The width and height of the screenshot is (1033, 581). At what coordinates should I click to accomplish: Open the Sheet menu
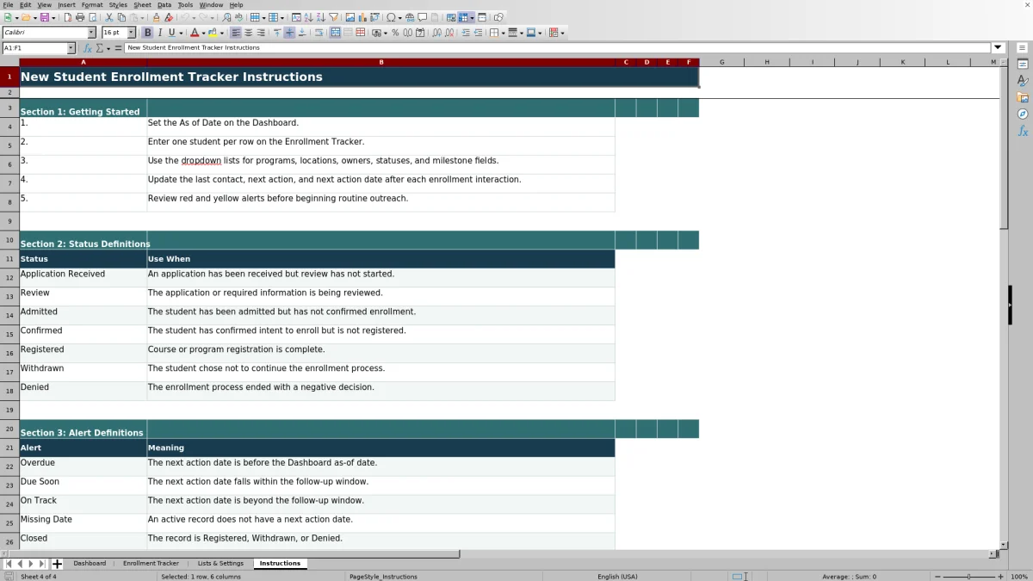pos(142,4)
